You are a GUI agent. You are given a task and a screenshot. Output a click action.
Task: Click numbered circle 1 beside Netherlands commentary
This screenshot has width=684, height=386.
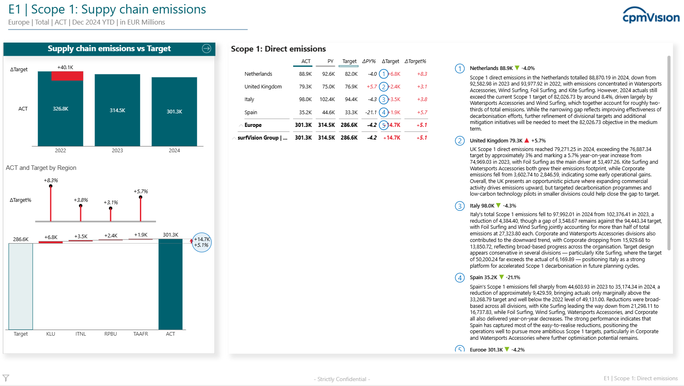460,68
